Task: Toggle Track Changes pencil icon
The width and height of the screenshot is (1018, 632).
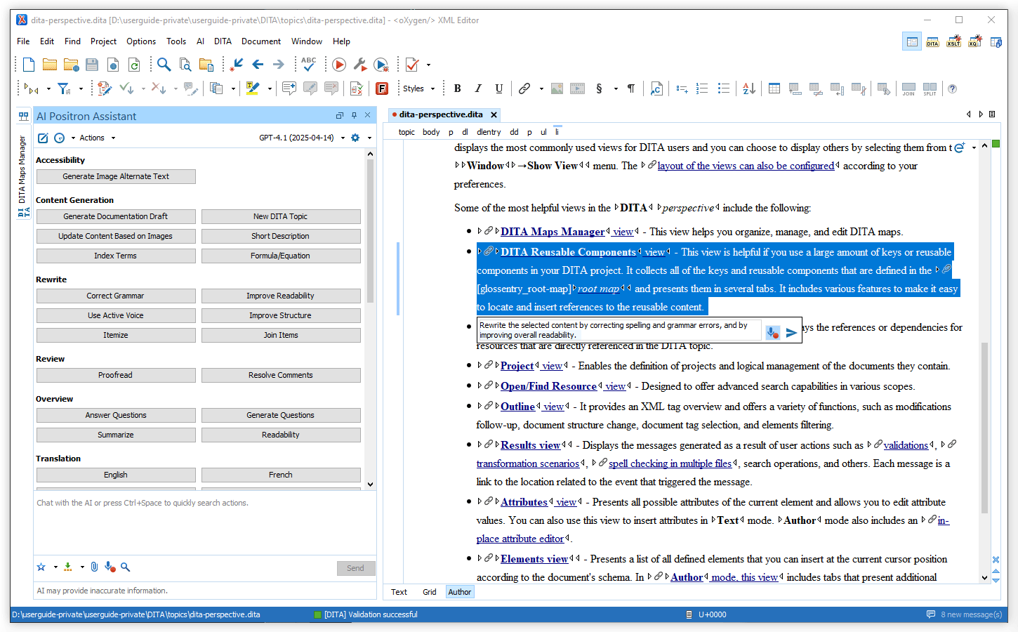Action: point(105,88)
